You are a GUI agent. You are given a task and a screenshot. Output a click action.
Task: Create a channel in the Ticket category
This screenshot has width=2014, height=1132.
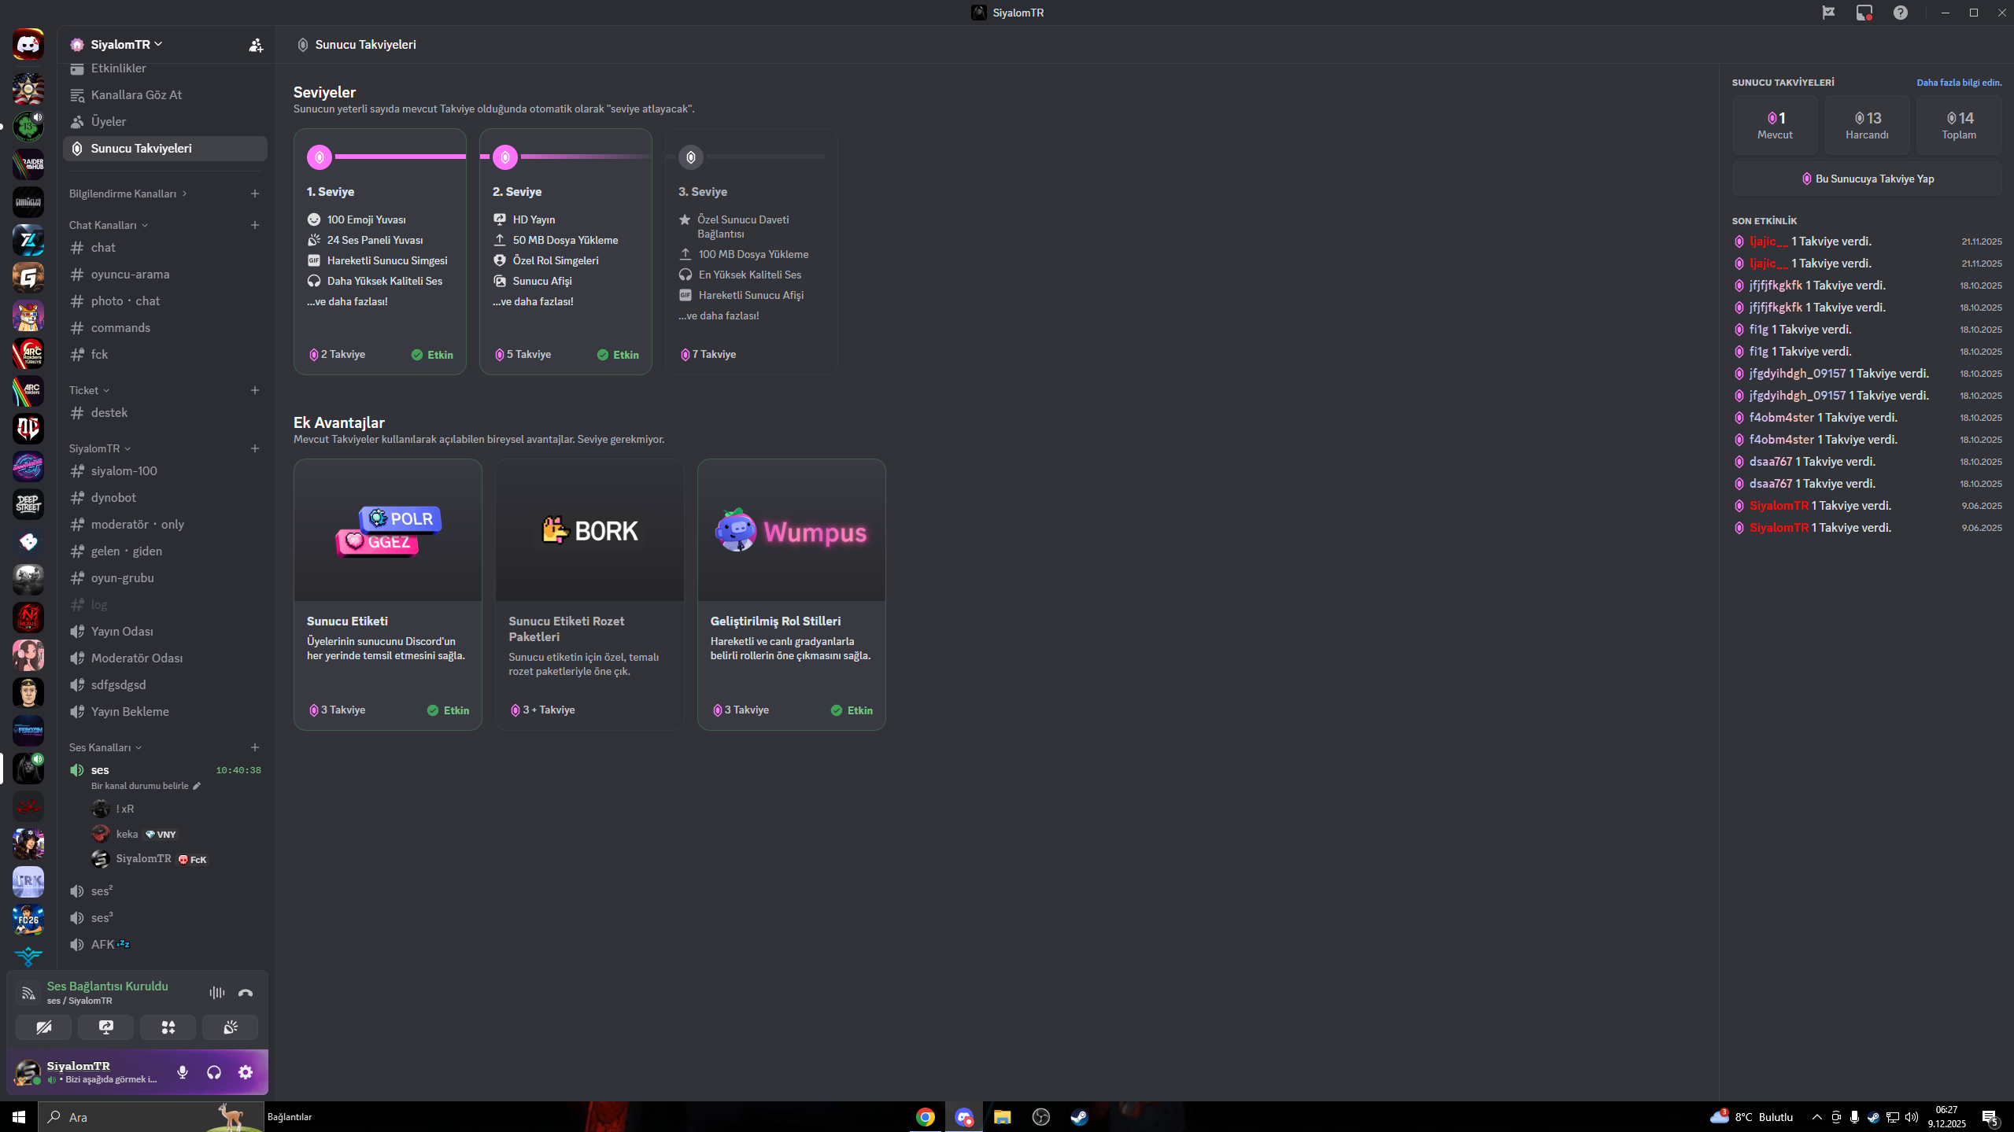tap(255, 390)
